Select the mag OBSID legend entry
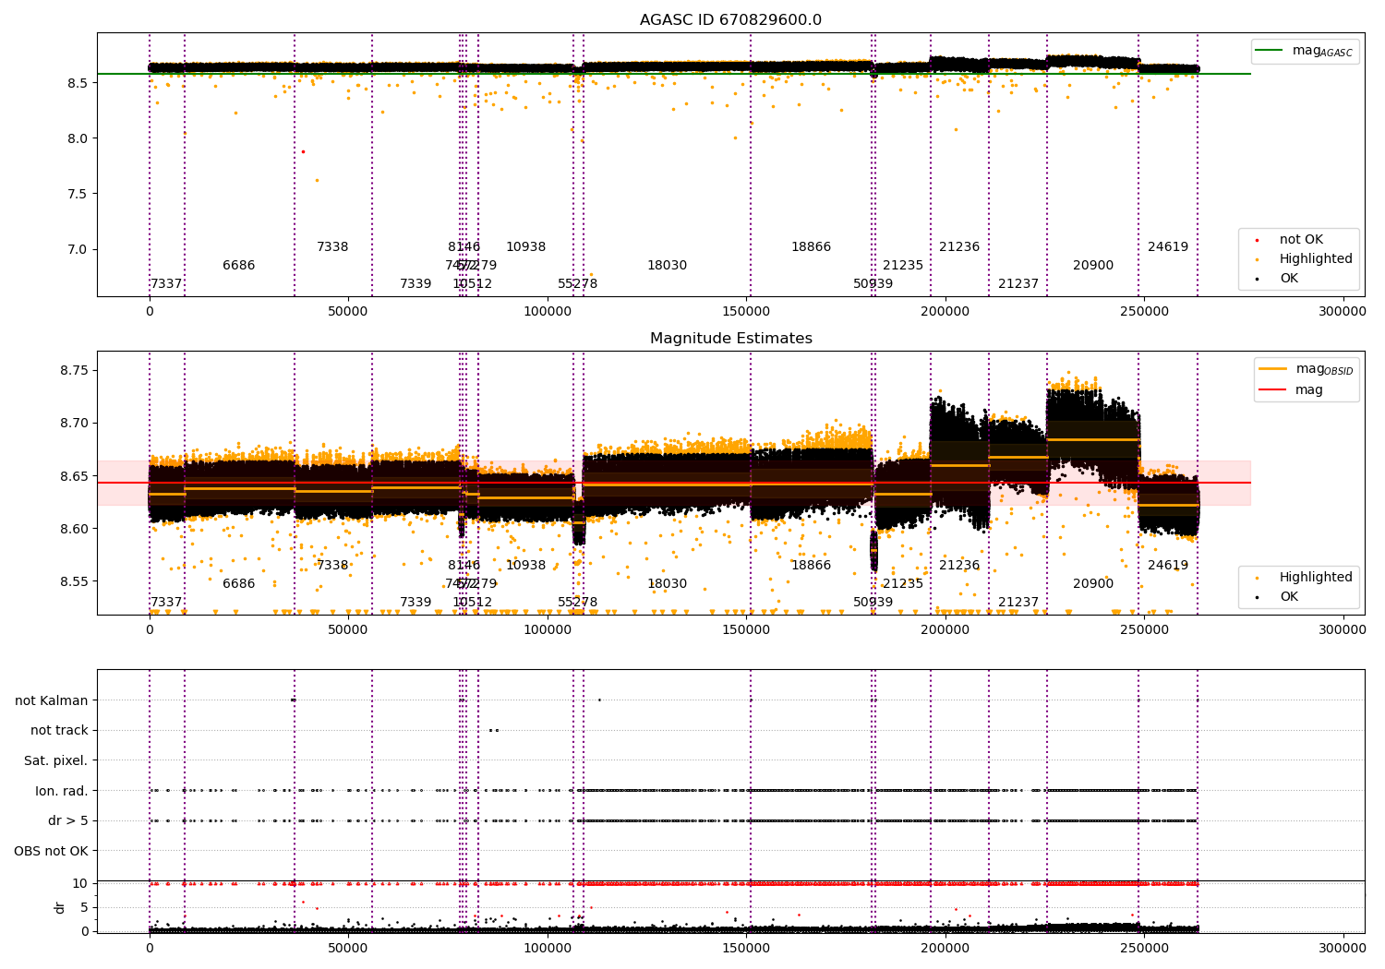This screenshot has height=969, width=1385. tap(1306, 369)
